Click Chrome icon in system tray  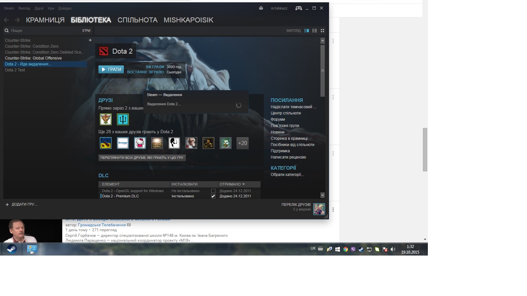tap(346, 249)
